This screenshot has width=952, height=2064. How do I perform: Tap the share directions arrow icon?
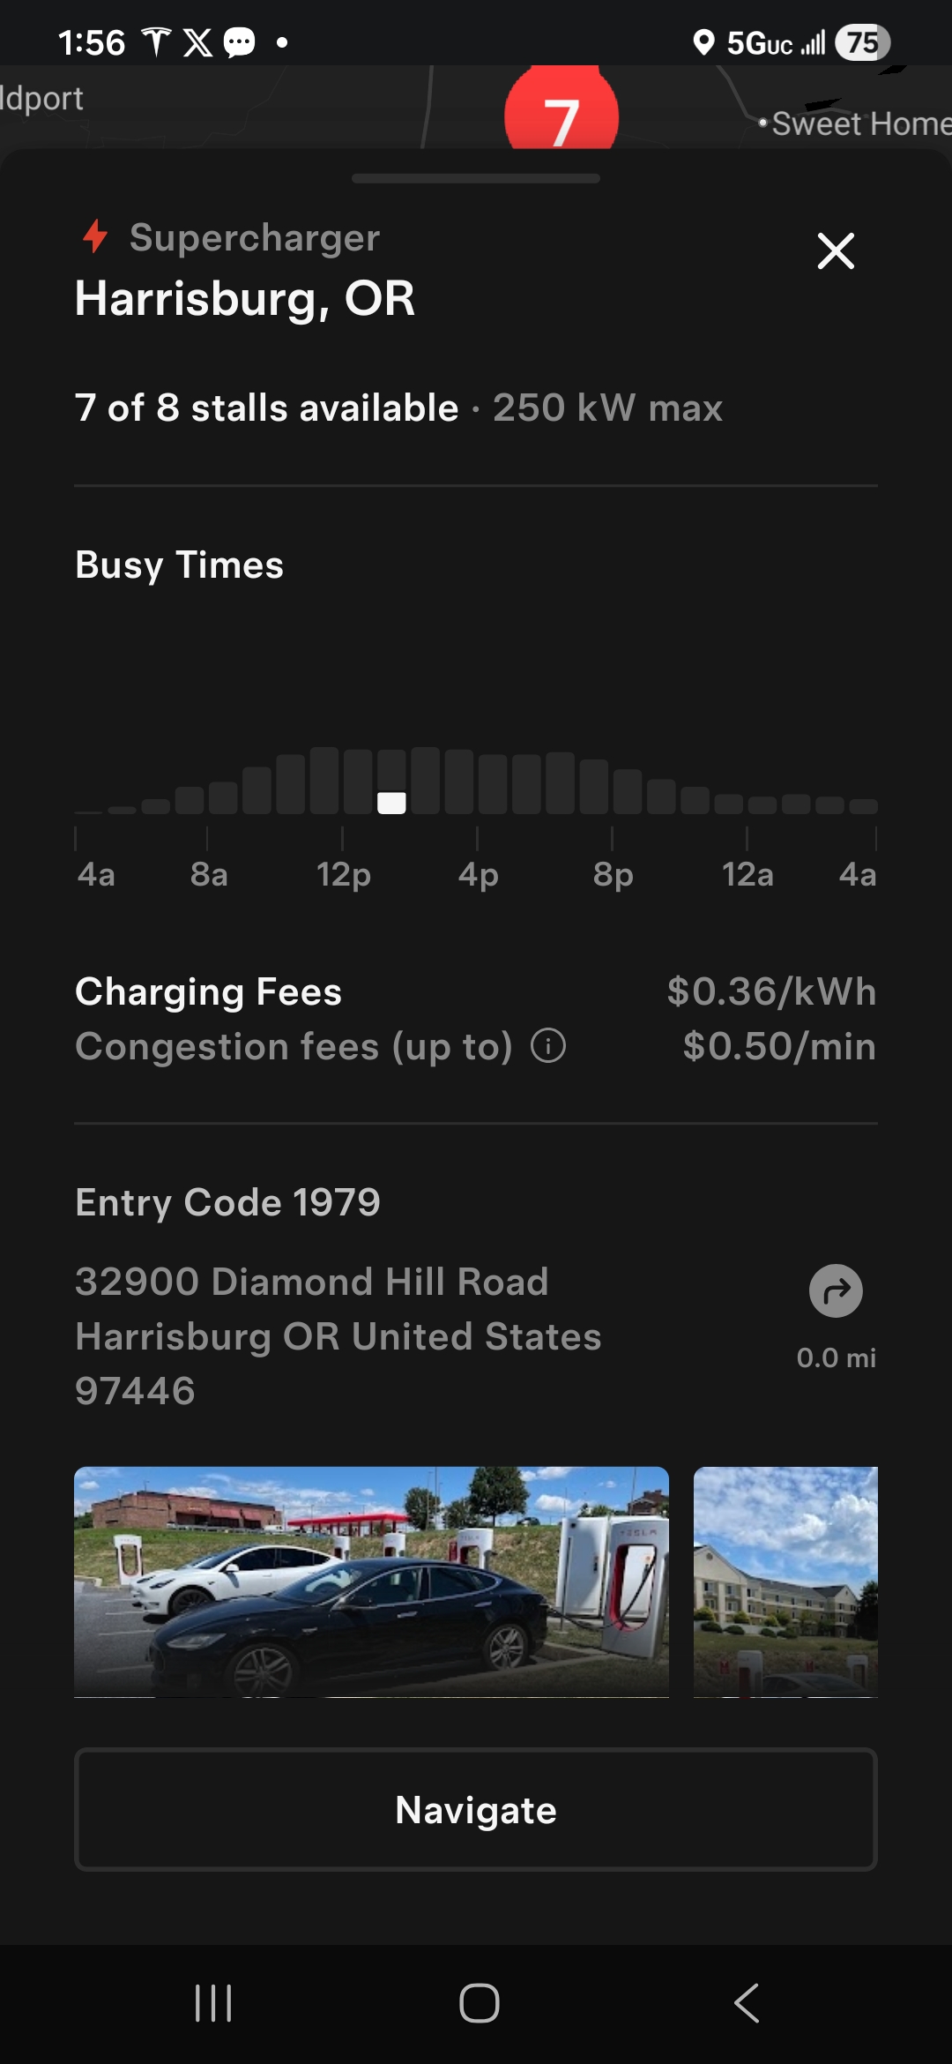(x=836, y=1291)
